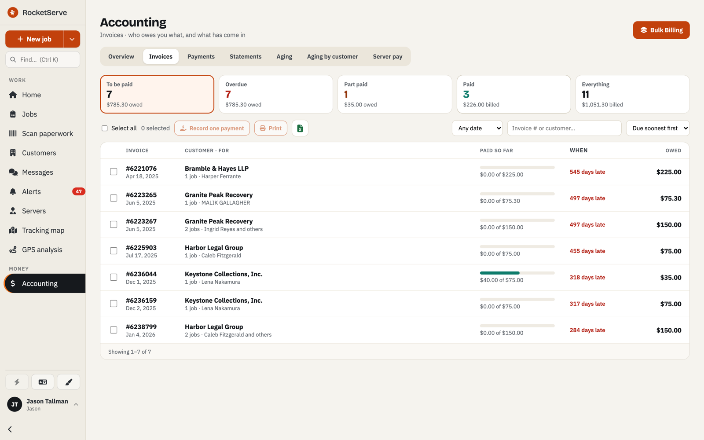This screenshot has width=704, height=440.
Task: Open Messages in the sidebar
Action: pos(43,172)
